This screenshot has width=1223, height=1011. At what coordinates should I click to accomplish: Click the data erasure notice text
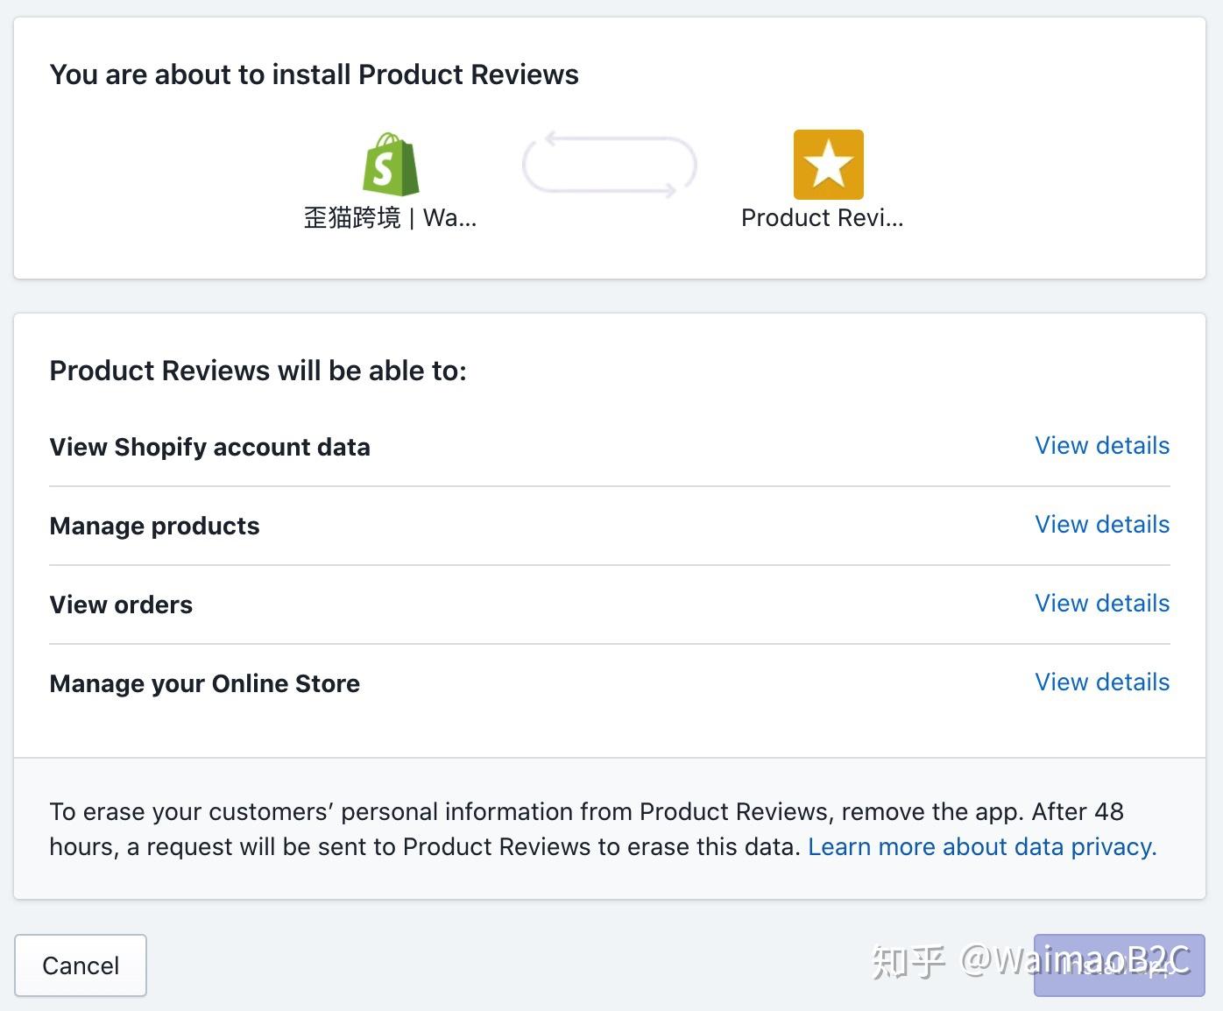[587, 830]
